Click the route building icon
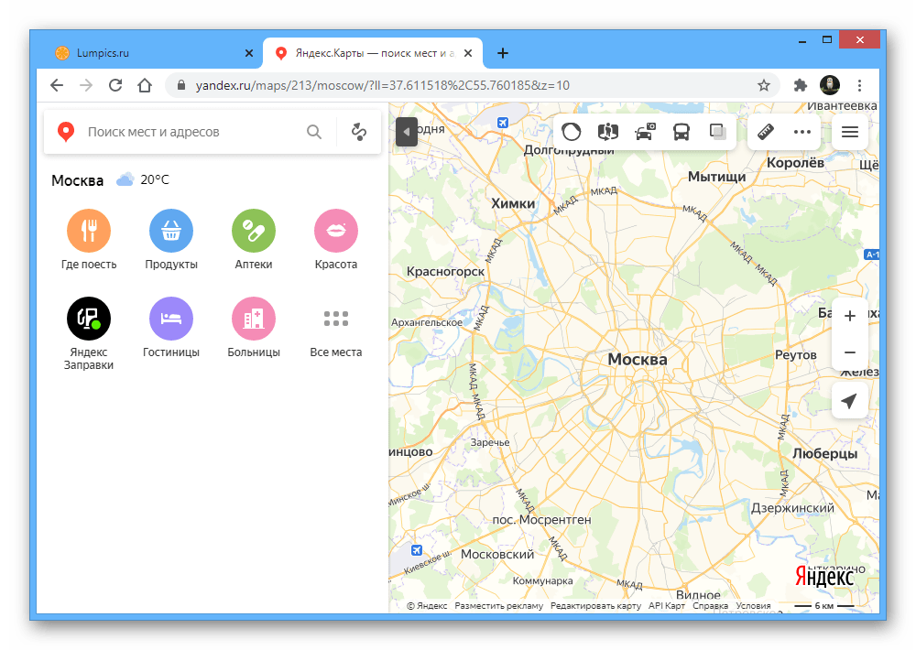This screenshot has width=916, height=650. click(359, 132)
